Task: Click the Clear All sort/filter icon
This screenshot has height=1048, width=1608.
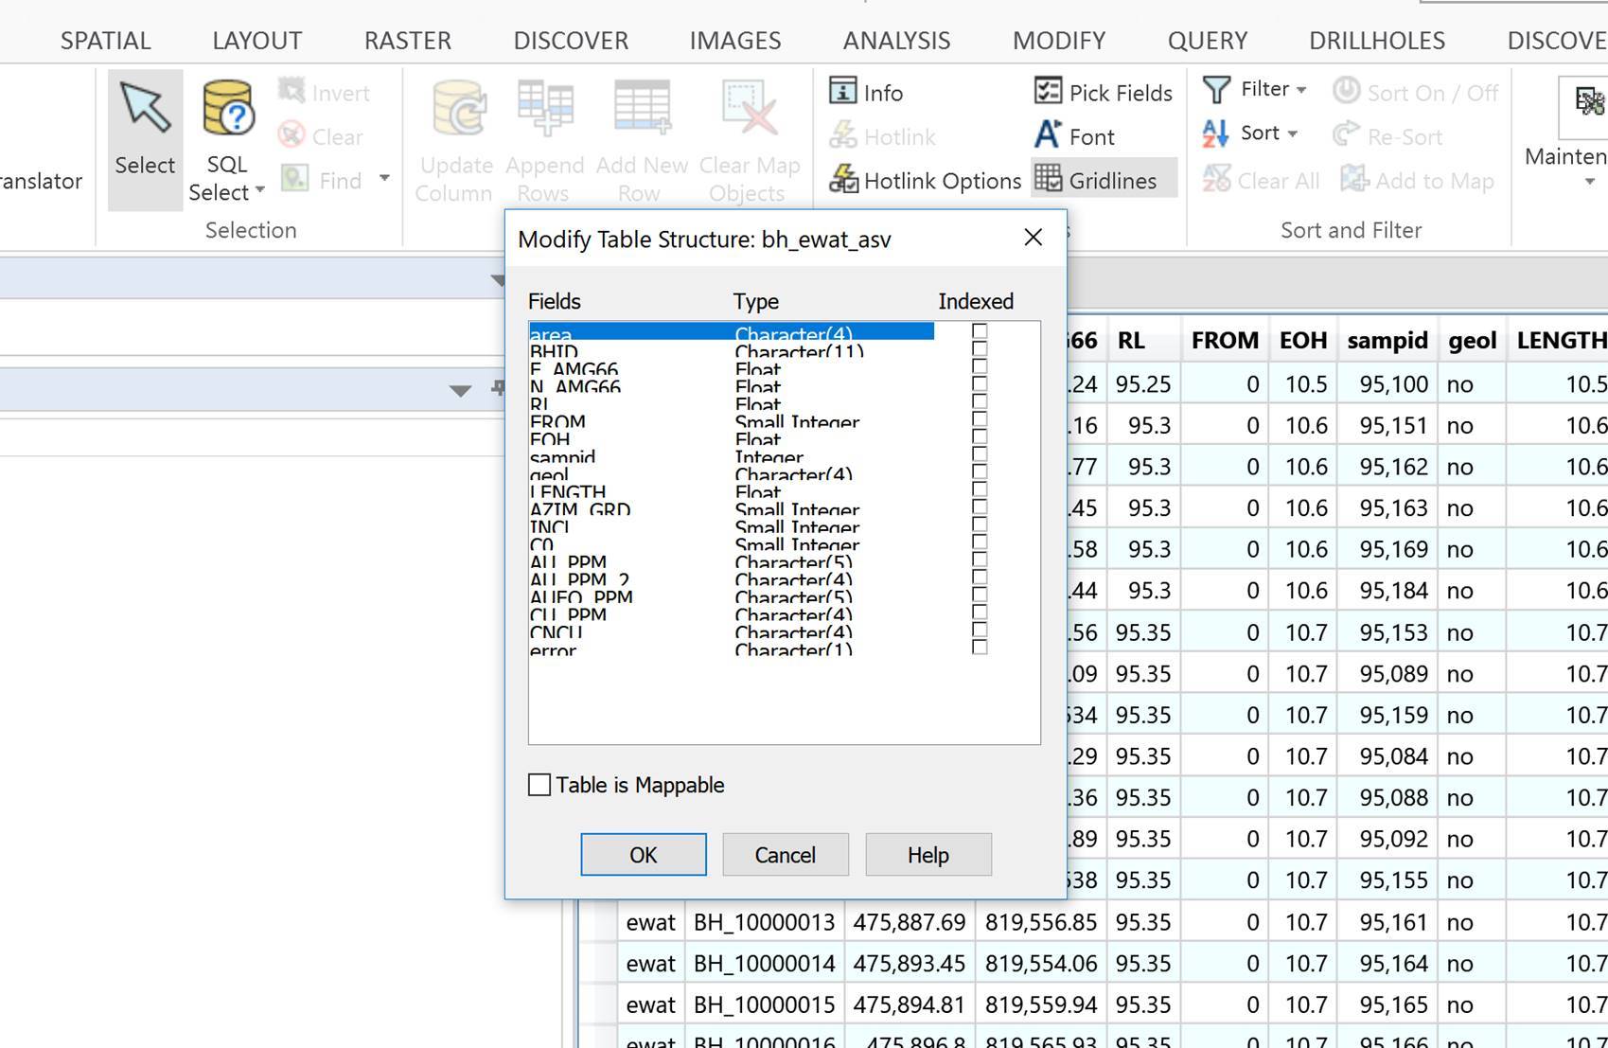Action: 1216,179
